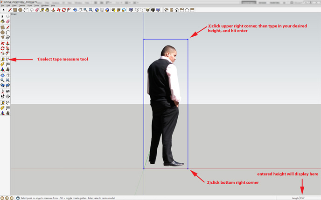Open the Camera menu
The height and width of the screenshot is (200, 321).
22,5
